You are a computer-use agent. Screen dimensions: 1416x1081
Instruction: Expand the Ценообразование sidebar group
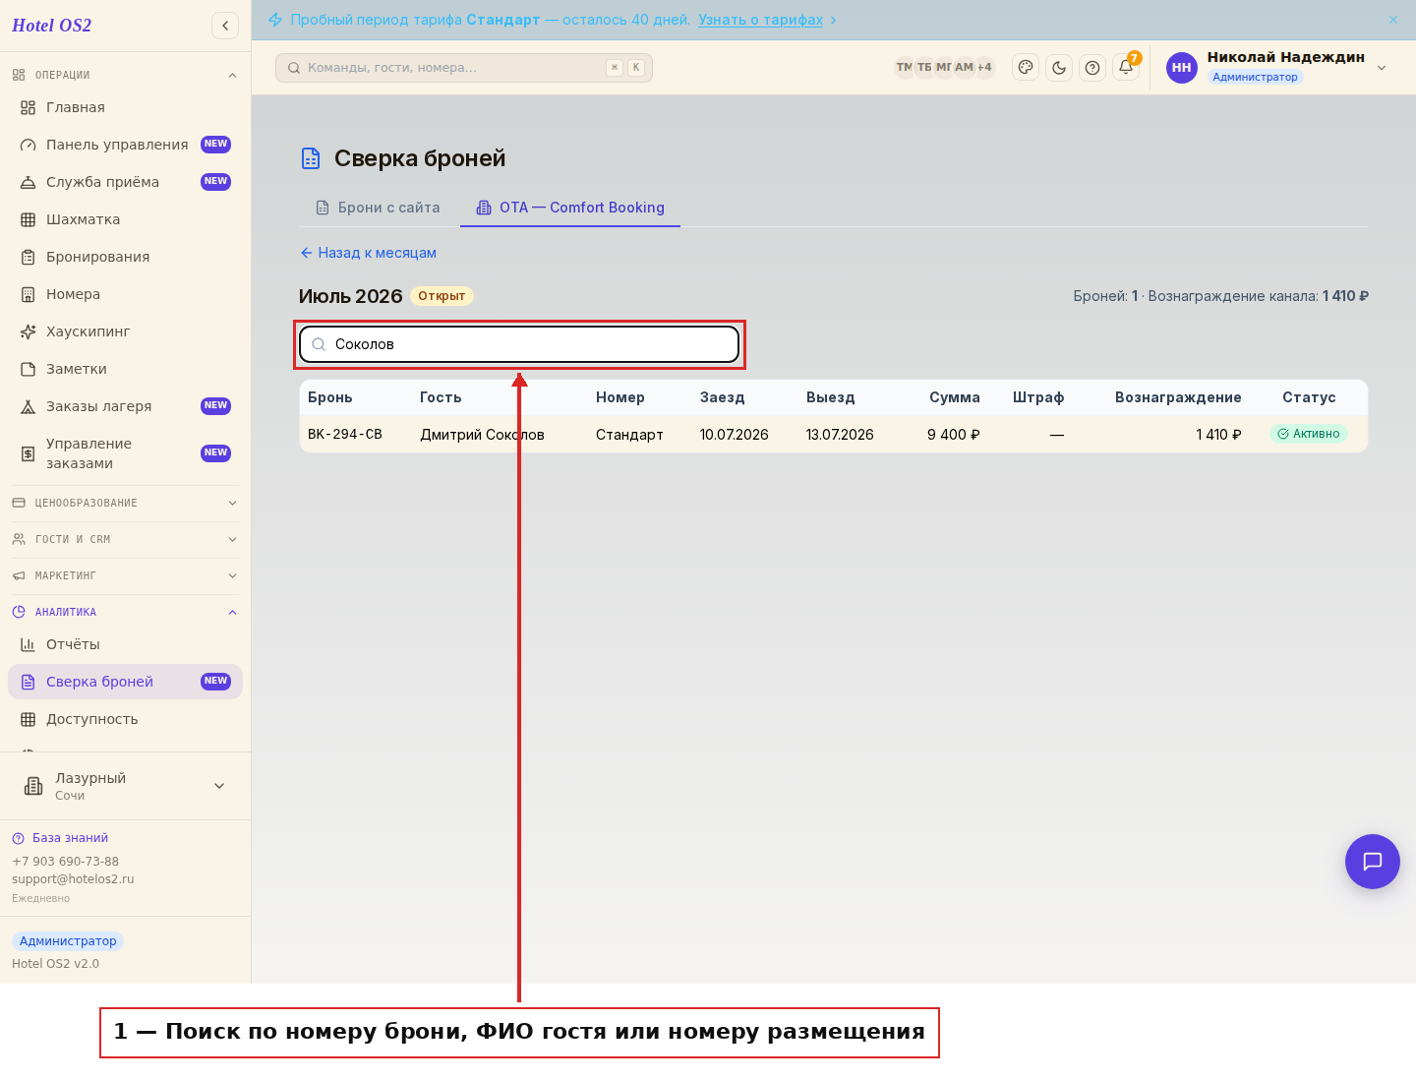point(125,503)
